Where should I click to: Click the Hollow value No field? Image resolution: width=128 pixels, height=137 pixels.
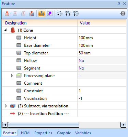102,61
